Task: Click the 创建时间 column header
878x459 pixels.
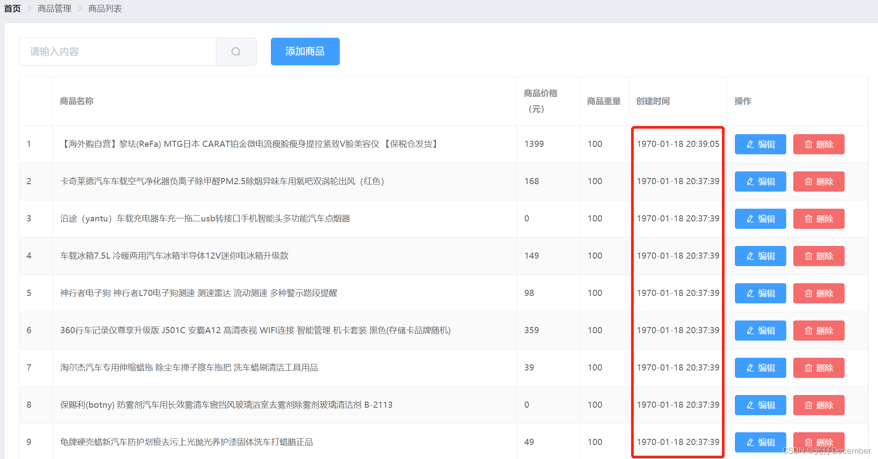Action: (x=653, y=101)
